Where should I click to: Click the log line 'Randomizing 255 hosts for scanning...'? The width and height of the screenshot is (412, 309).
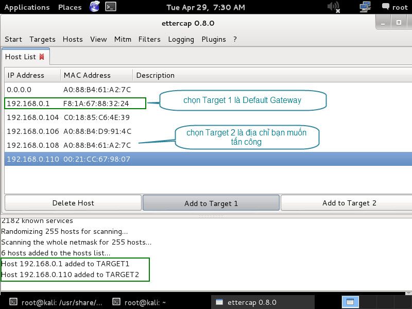tap(64, 231)
